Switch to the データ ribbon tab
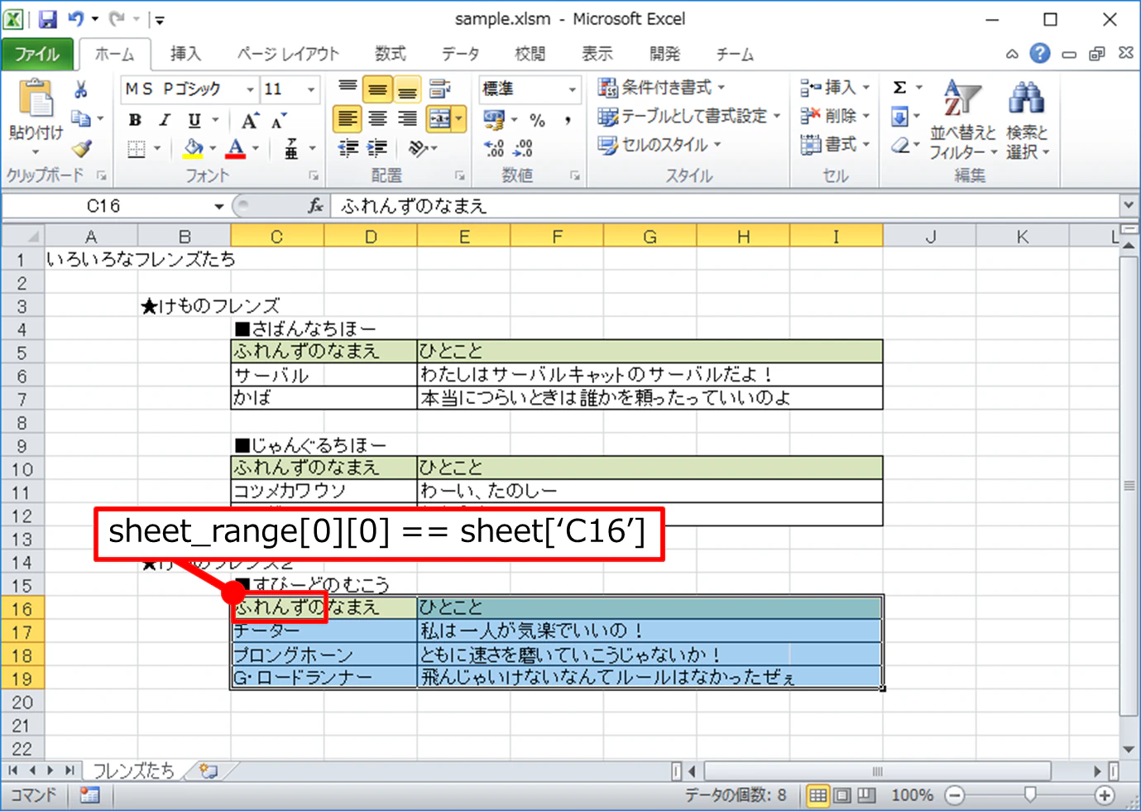The height and width of the screenshot is (811, 1141). pyautogui.click(x=460, y=54)
